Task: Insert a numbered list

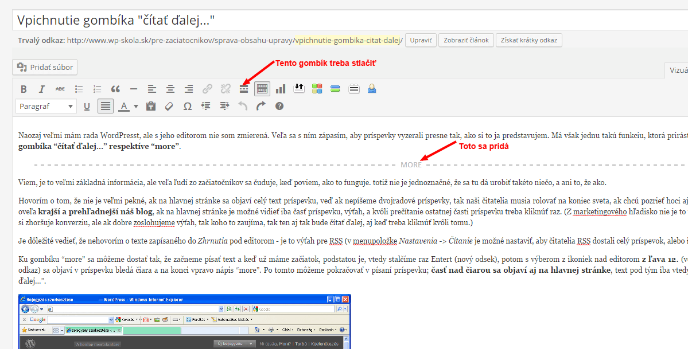Action: 98,89
